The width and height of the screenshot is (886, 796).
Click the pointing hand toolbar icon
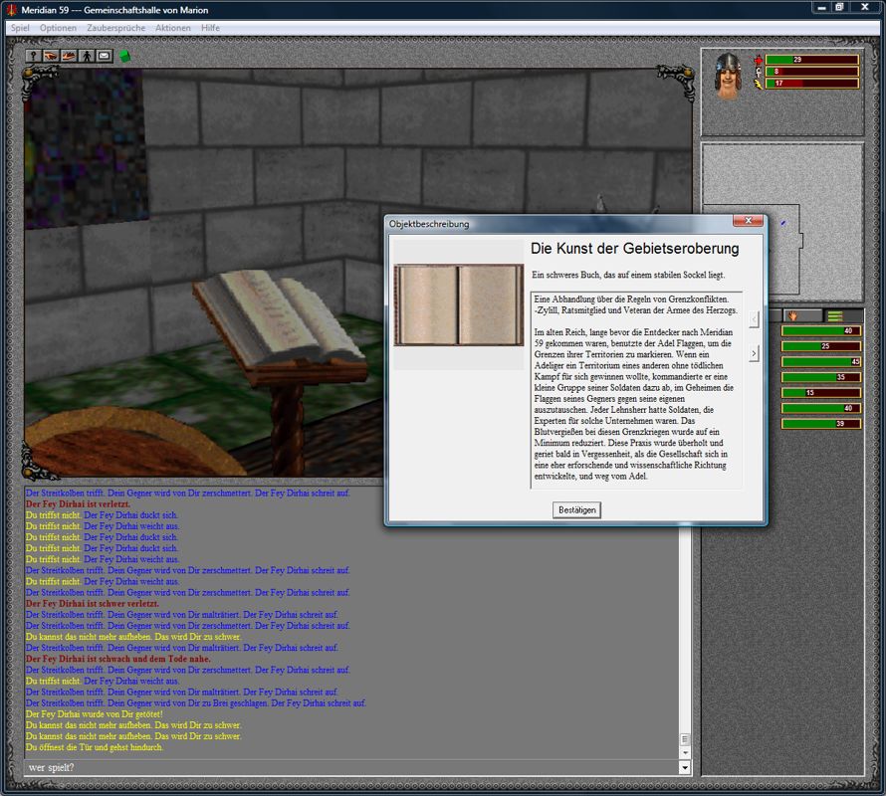point(51,56)
